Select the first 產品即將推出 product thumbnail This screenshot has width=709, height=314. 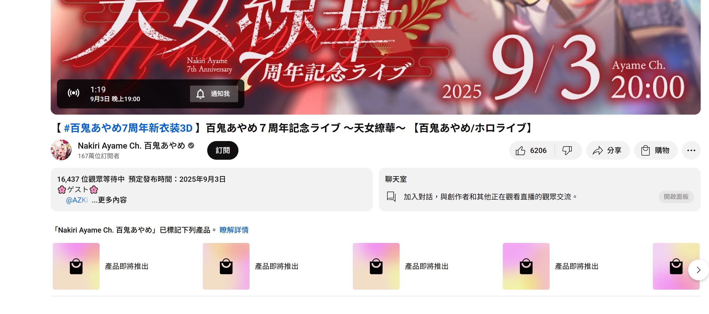click(76, 266)
